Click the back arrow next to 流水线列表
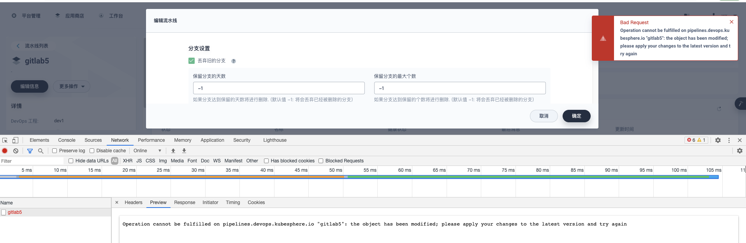This screenshot has height=243, width=746. click(x=18, y=46)
